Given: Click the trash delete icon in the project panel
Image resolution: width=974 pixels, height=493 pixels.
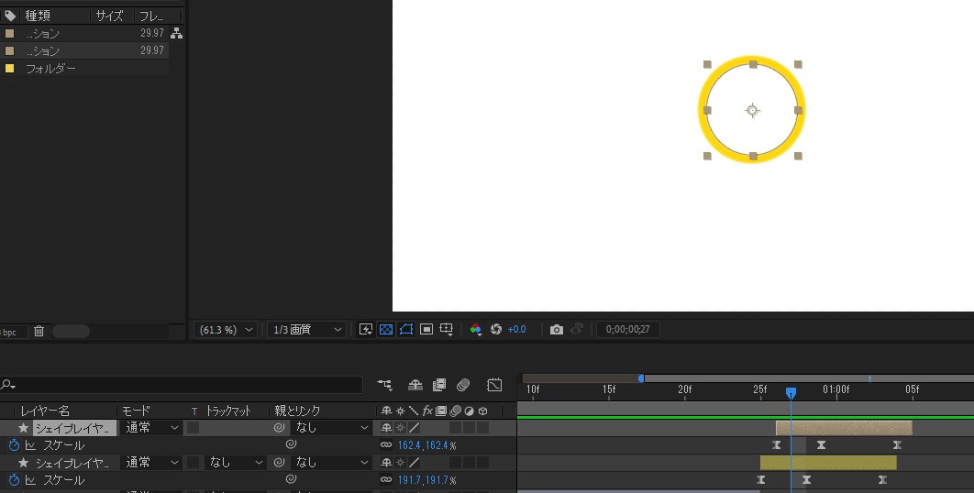Looking at the screenshot, I should [x=39, y=331].
